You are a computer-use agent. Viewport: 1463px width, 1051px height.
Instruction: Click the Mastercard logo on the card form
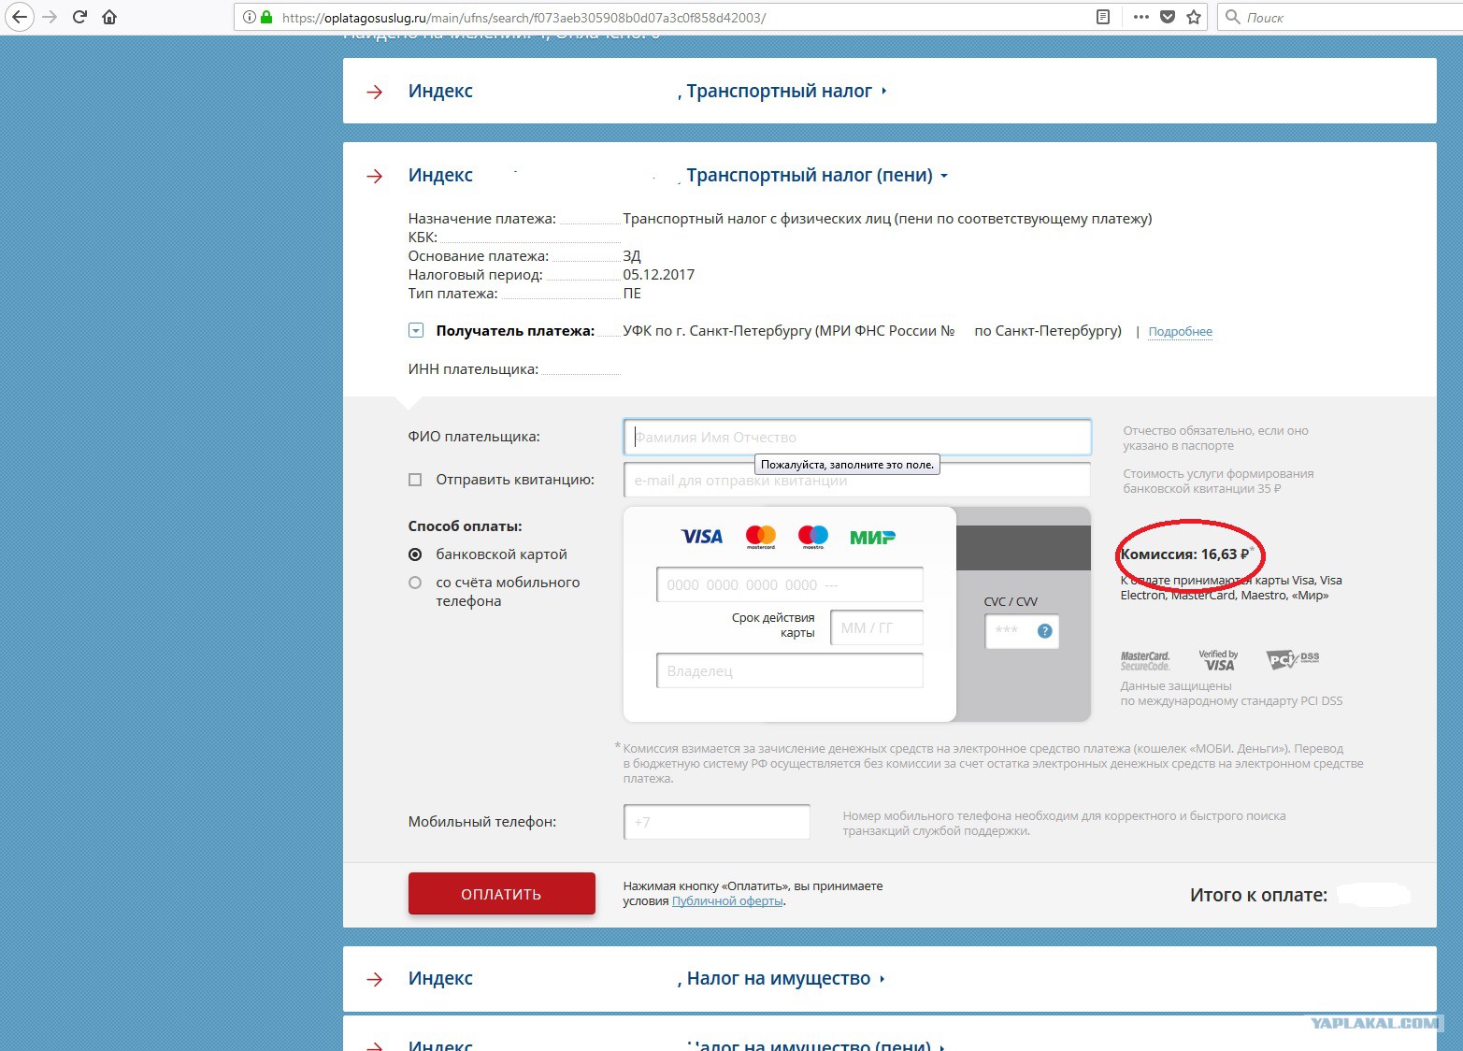[x=761, y=537]
